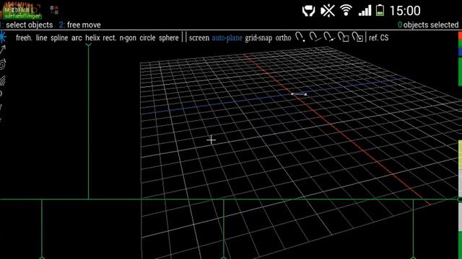Toggle the ortho option
This screenshot has width=462, height=259.
[283, 38]
